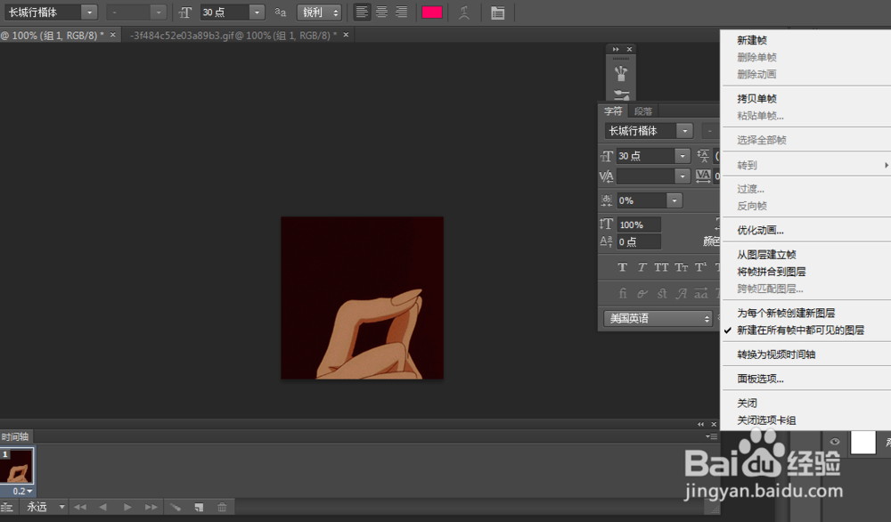Screen dimensions: 891x522
Task: Center align text
Action: pos(382,12)
